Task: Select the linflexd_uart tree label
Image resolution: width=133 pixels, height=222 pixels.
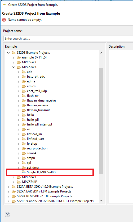Action: [36, 139]
